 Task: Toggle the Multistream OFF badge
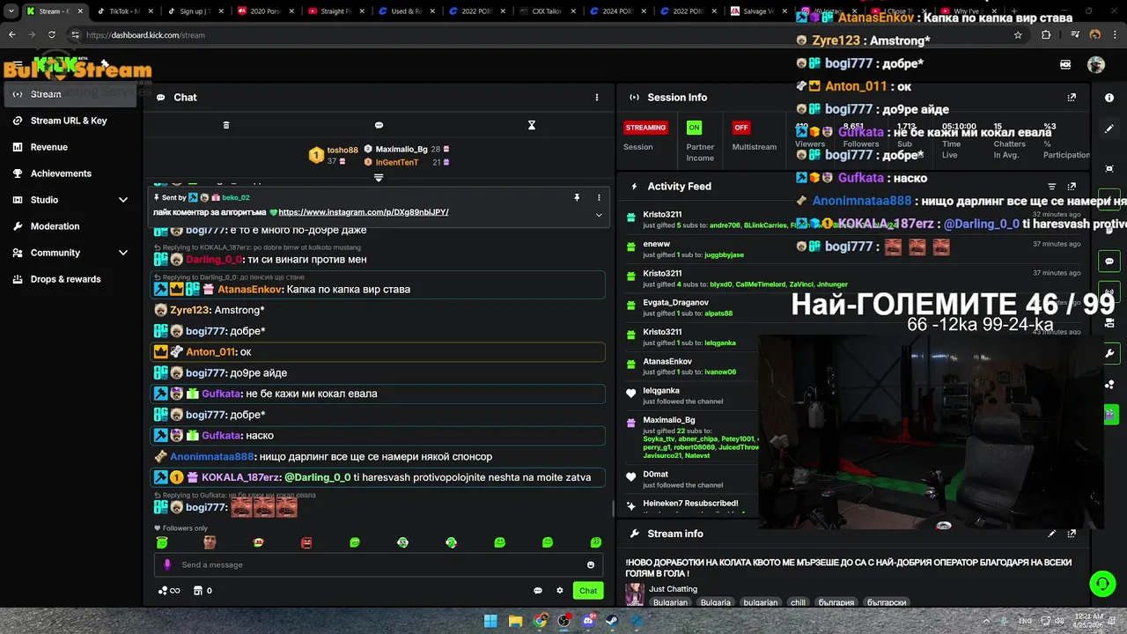coord(741,128)
